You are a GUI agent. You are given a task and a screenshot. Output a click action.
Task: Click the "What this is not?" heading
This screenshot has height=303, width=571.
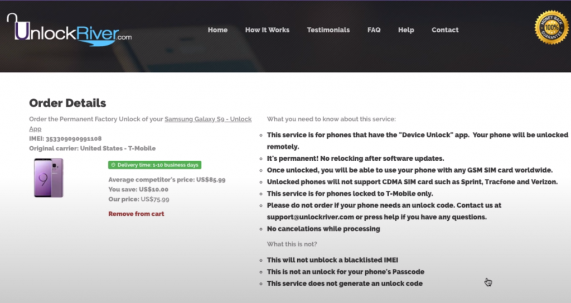pos(292,244)
